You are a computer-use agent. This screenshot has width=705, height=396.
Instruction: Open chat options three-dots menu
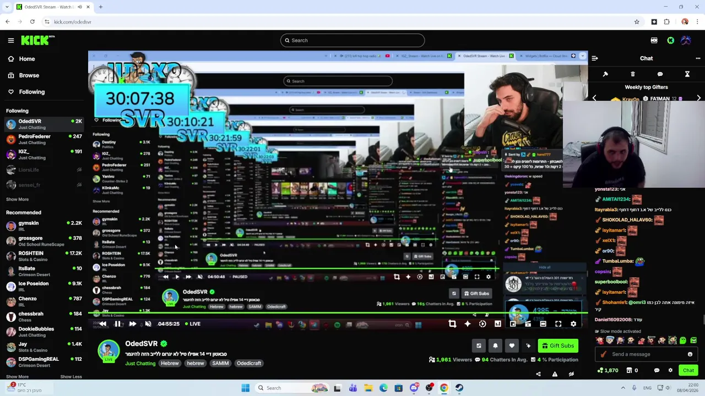coord(698,58)
